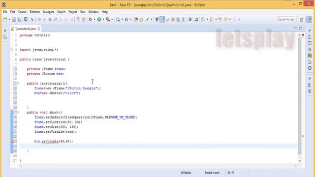Click the Resume debug icon
Screen dimensions: 315x177
39,19
